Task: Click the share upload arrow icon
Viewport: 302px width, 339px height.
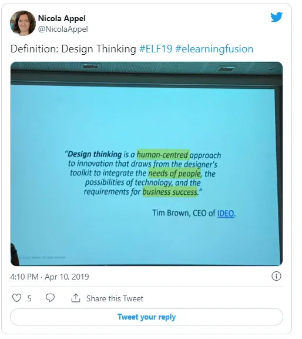Action: (x=76, y=298)
